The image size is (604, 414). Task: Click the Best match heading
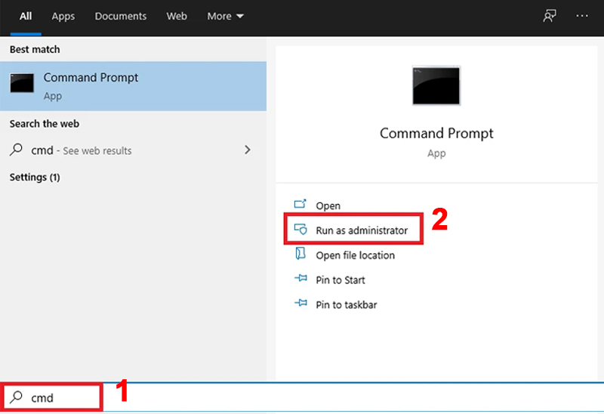click(x=35, y=49)
